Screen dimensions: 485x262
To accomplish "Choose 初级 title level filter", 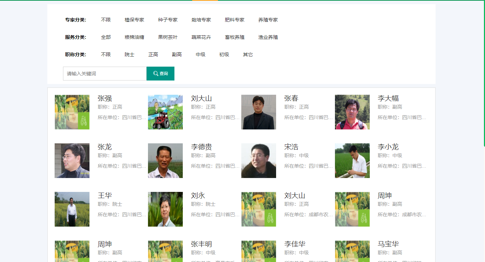I will pyautogui.click(x=224, y=54).
